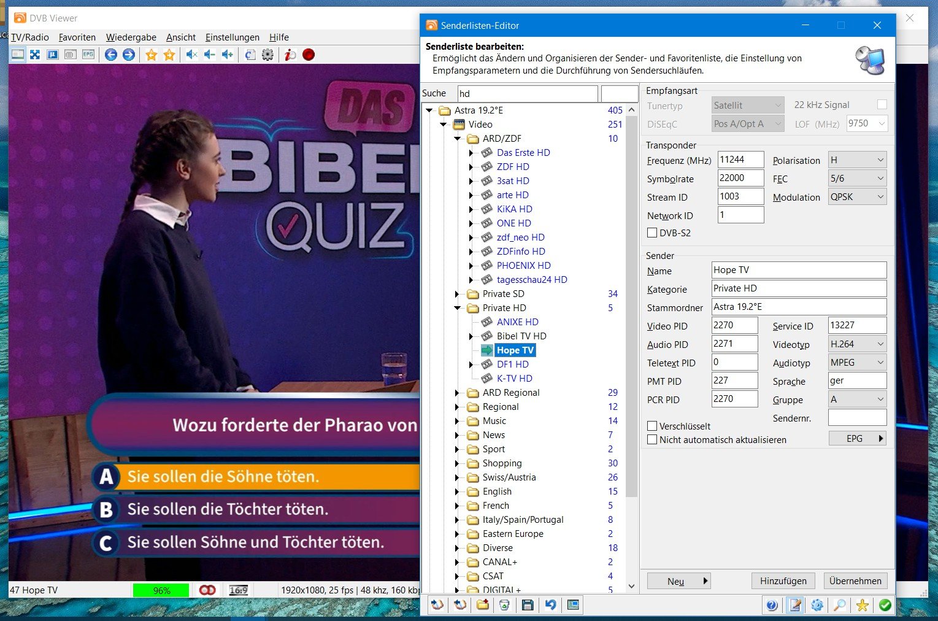
Task: Expand the ARD Regional folder
Action: tap(457, 393)
